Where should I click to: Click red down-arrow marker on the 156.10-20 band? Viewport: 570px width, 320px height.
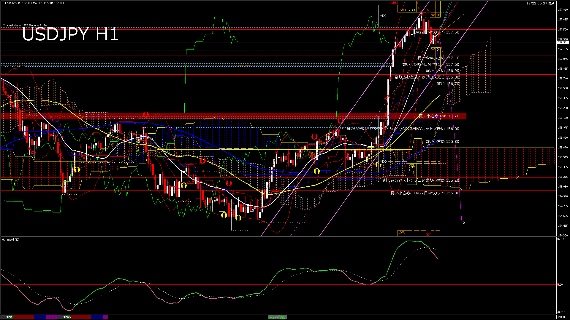point(145,114)
